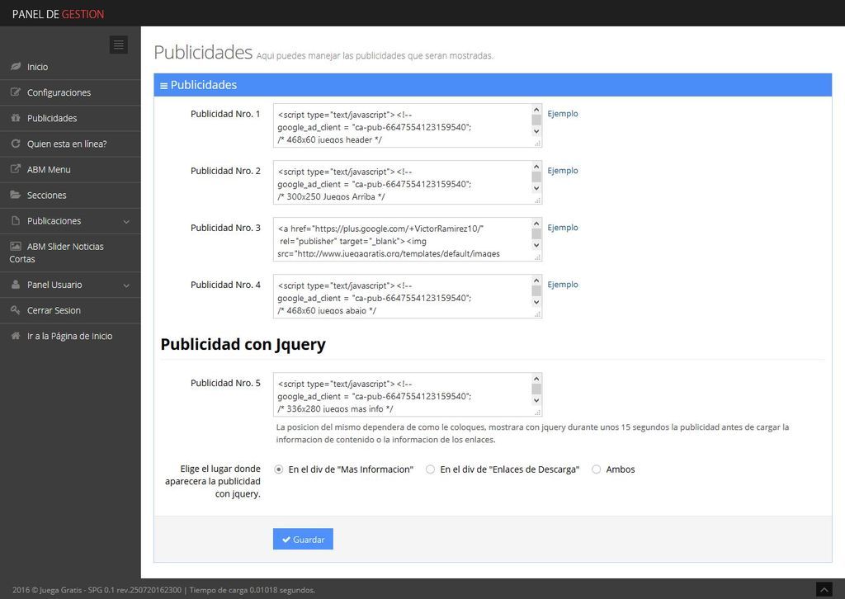Select Cerrar Sesion to log out
This screenshot has height=599, width=845.
click(x=70, y=310)
